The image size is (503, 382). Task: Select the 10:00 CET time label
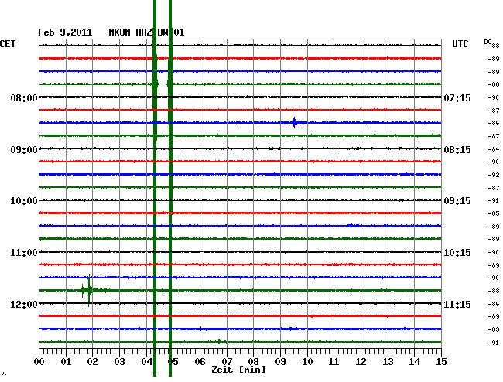(x=24, y=201)
